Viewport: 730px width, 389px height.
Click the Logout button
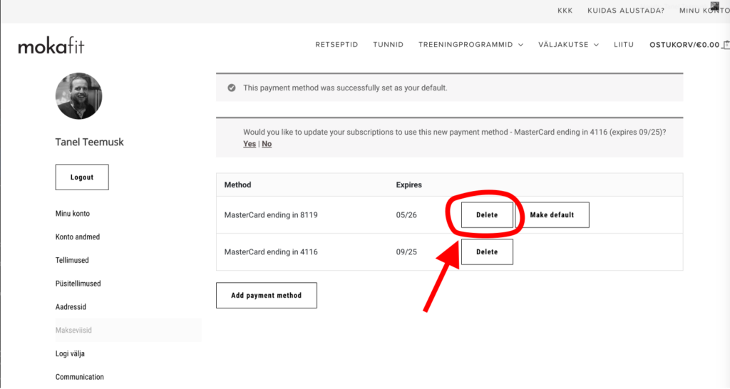[82, 177]
